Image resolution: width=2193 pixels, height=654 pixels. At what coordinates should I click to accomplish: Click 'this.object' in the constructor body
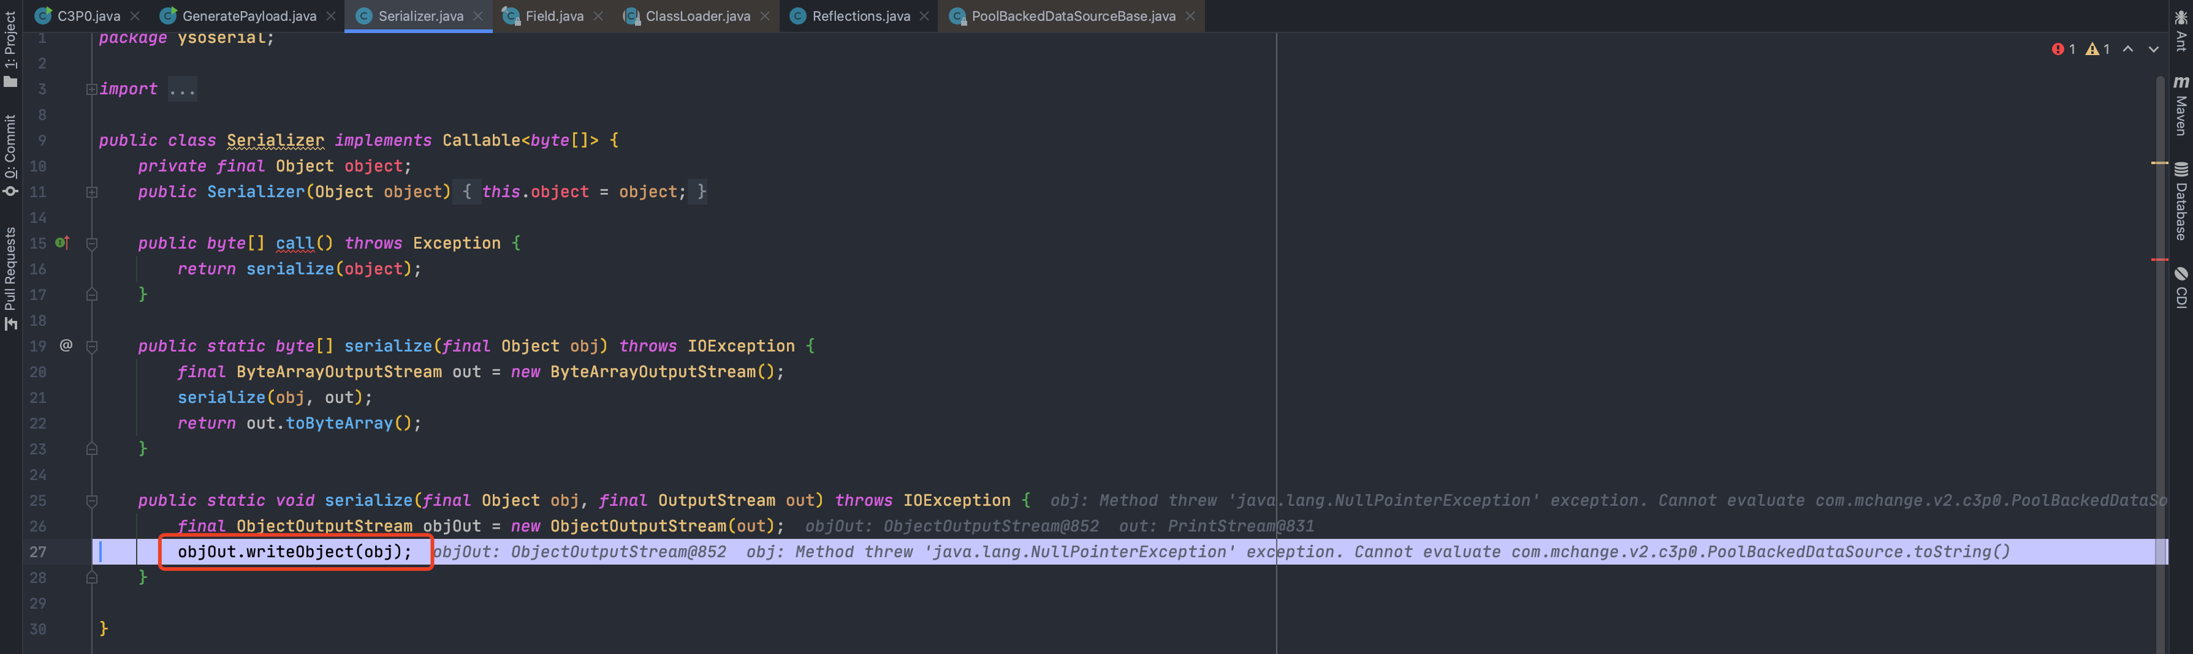pos(536,192)
